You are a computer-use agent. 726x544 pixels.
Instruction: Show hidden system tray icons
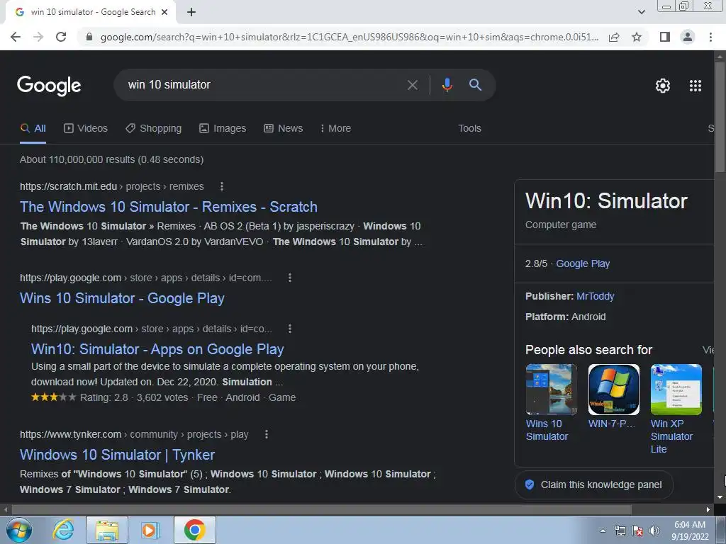pyautogui.click(x=603, y=531)
